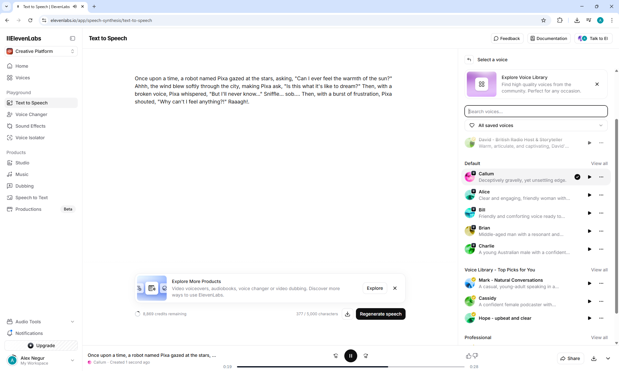Play preview of Alice voice

pyautogui.click(x=589, y=195)
